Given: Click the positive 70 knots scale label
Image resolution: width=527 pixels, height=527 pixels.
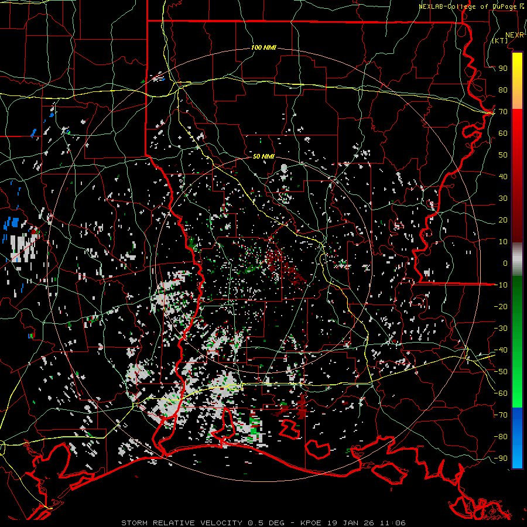Looking at the screenshot, I should click(503, 112).
